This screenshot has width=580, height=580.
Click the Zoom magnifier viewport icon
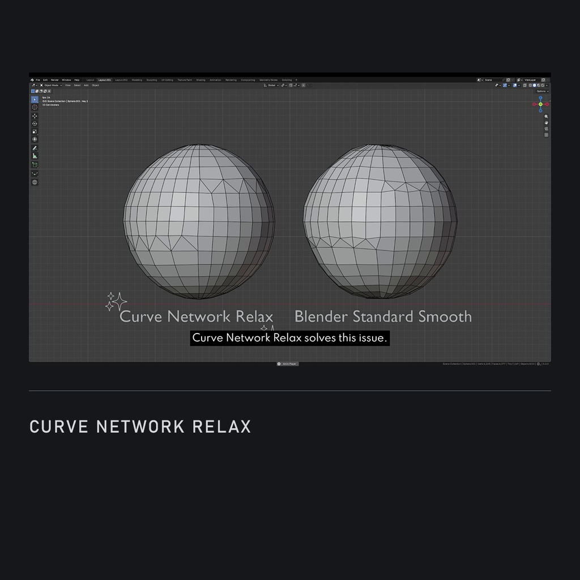(x=547, y=117)
